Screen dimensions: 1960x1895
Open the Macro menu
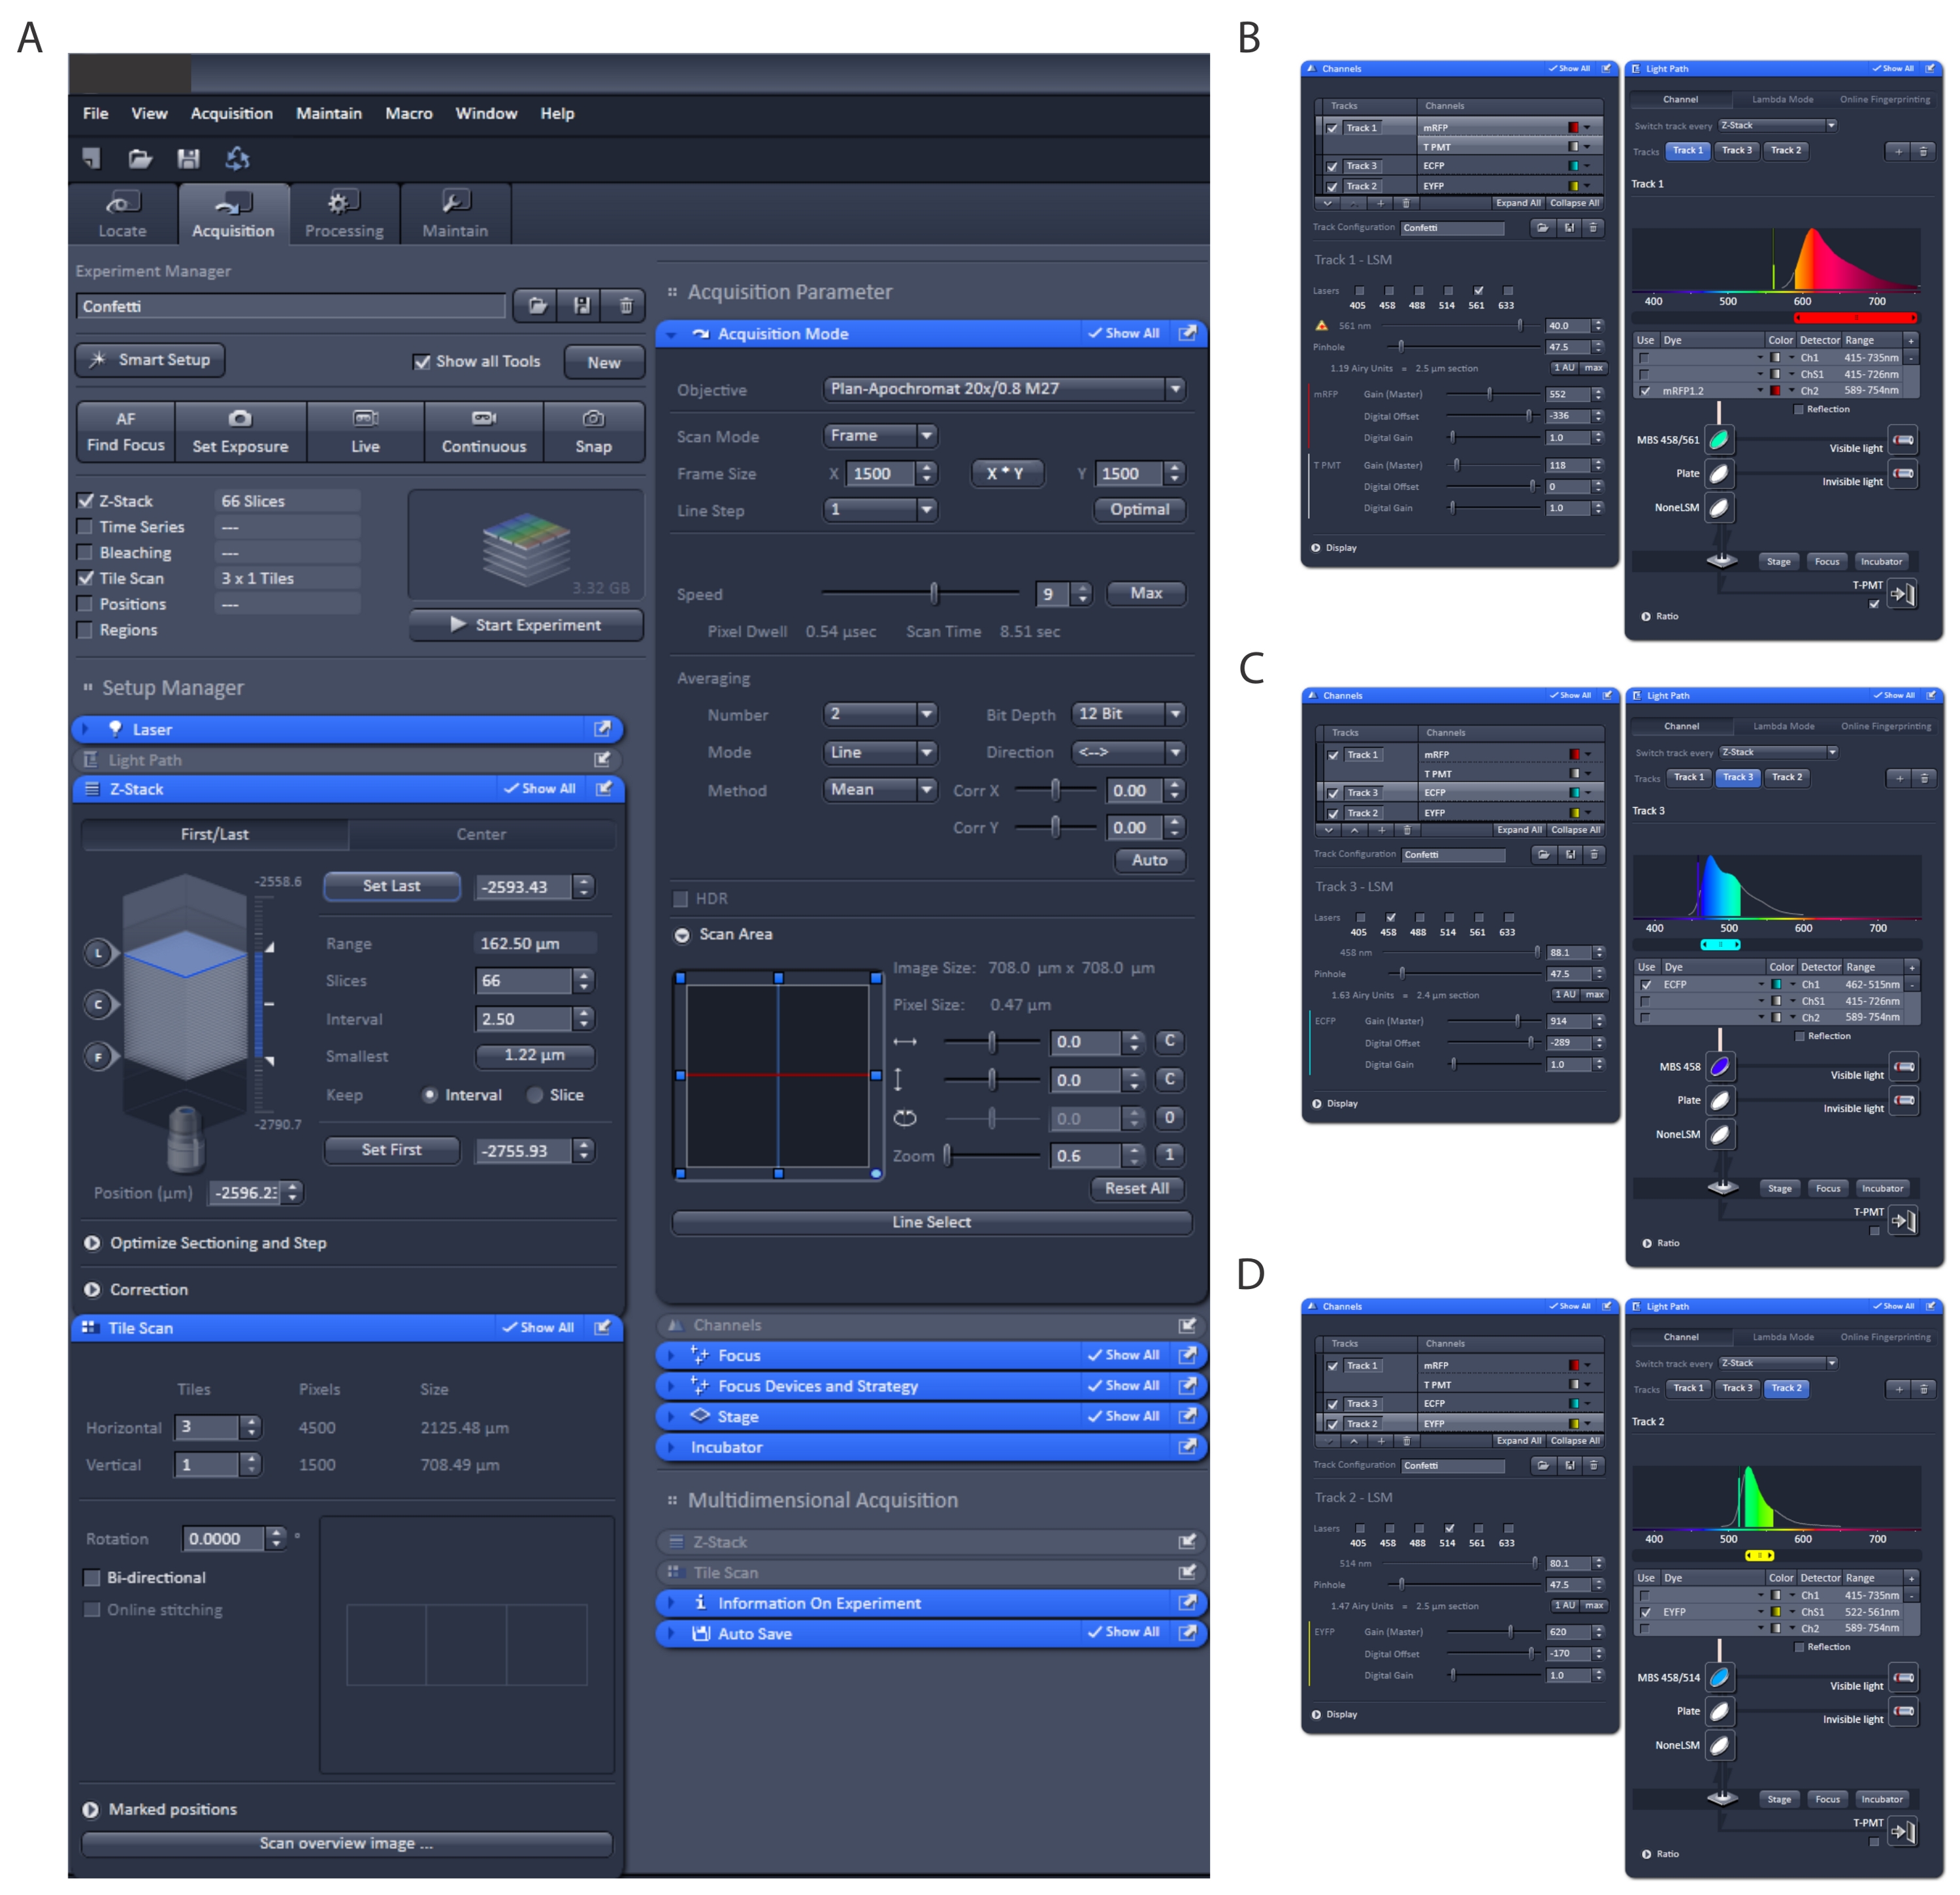tap(408, 114)
